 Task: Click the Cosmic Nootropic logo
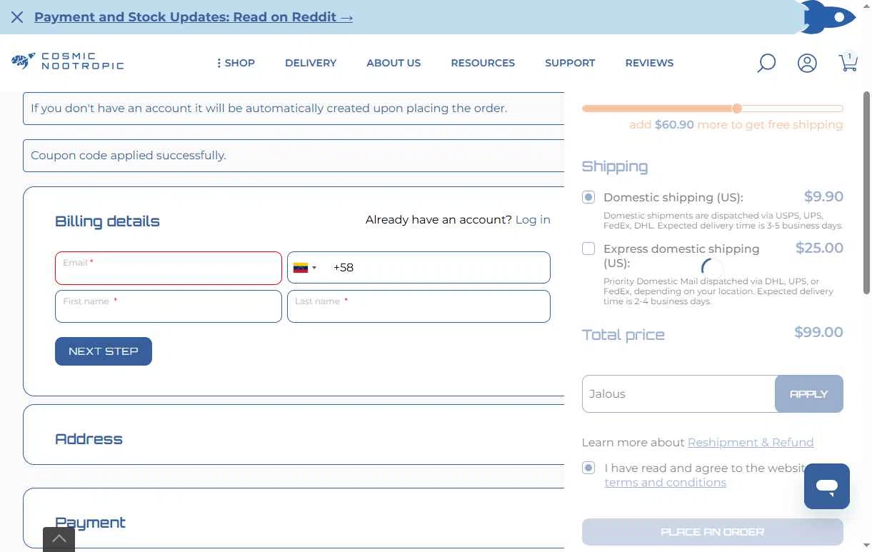tap(68, 61)
